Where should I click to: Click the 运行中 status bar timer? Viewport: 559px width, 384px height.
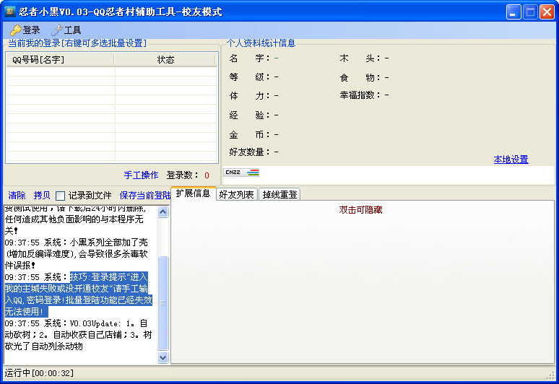[39, 373]
